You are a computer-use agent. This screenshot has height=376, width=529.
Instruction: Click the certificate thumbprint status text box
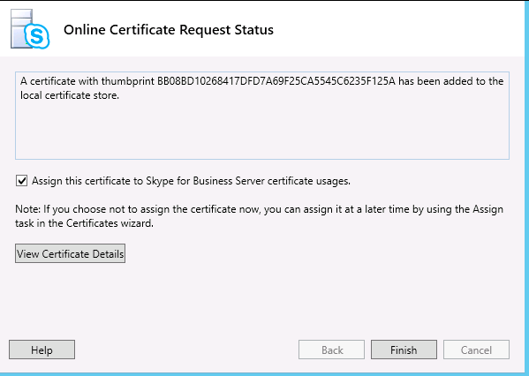262,116
